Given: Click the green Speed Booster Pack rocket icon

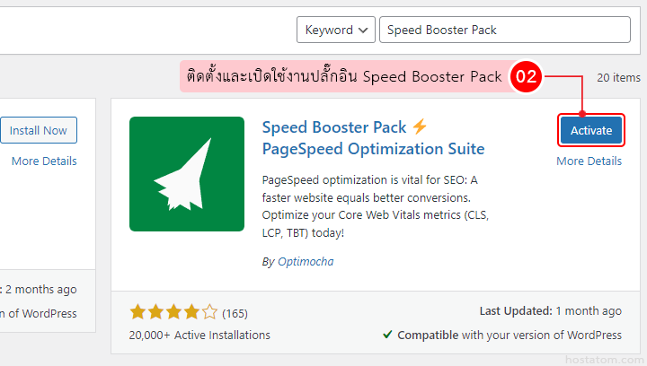Looking at the screenshot, I should point(187,174).
